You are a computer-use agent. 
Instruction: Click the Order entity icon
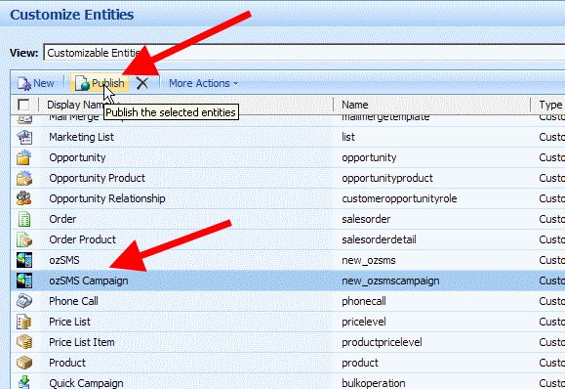tap(24, 219)
